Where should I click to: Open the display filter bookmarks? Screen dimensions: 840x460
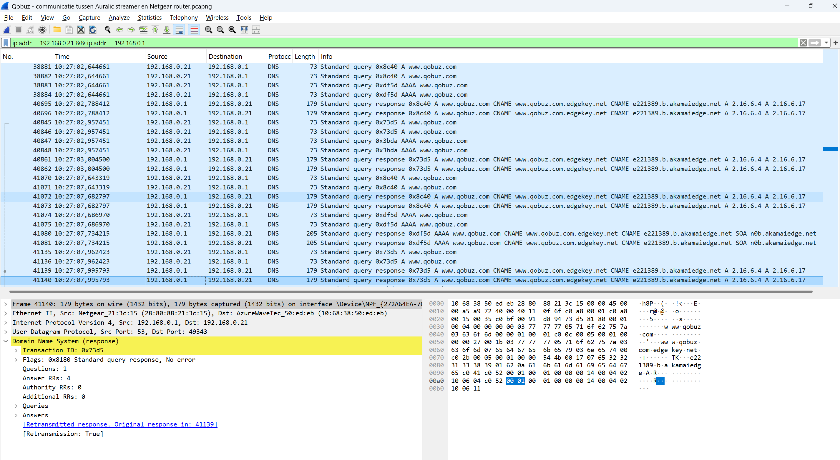[x=6, y=43]
